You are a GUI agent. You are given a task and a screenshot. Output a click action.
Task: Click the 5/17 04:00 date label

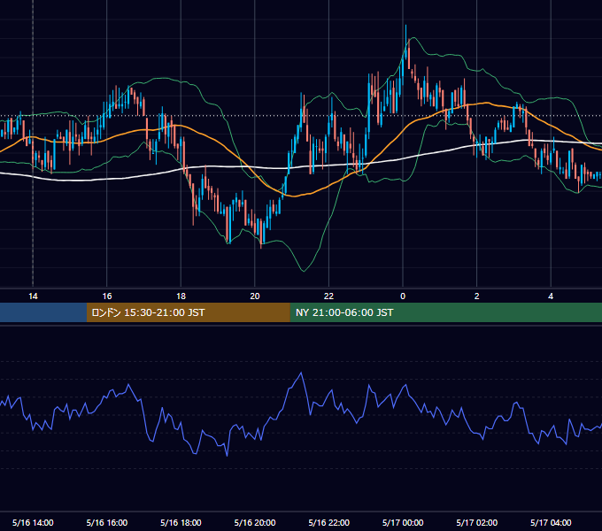point(551,522)
